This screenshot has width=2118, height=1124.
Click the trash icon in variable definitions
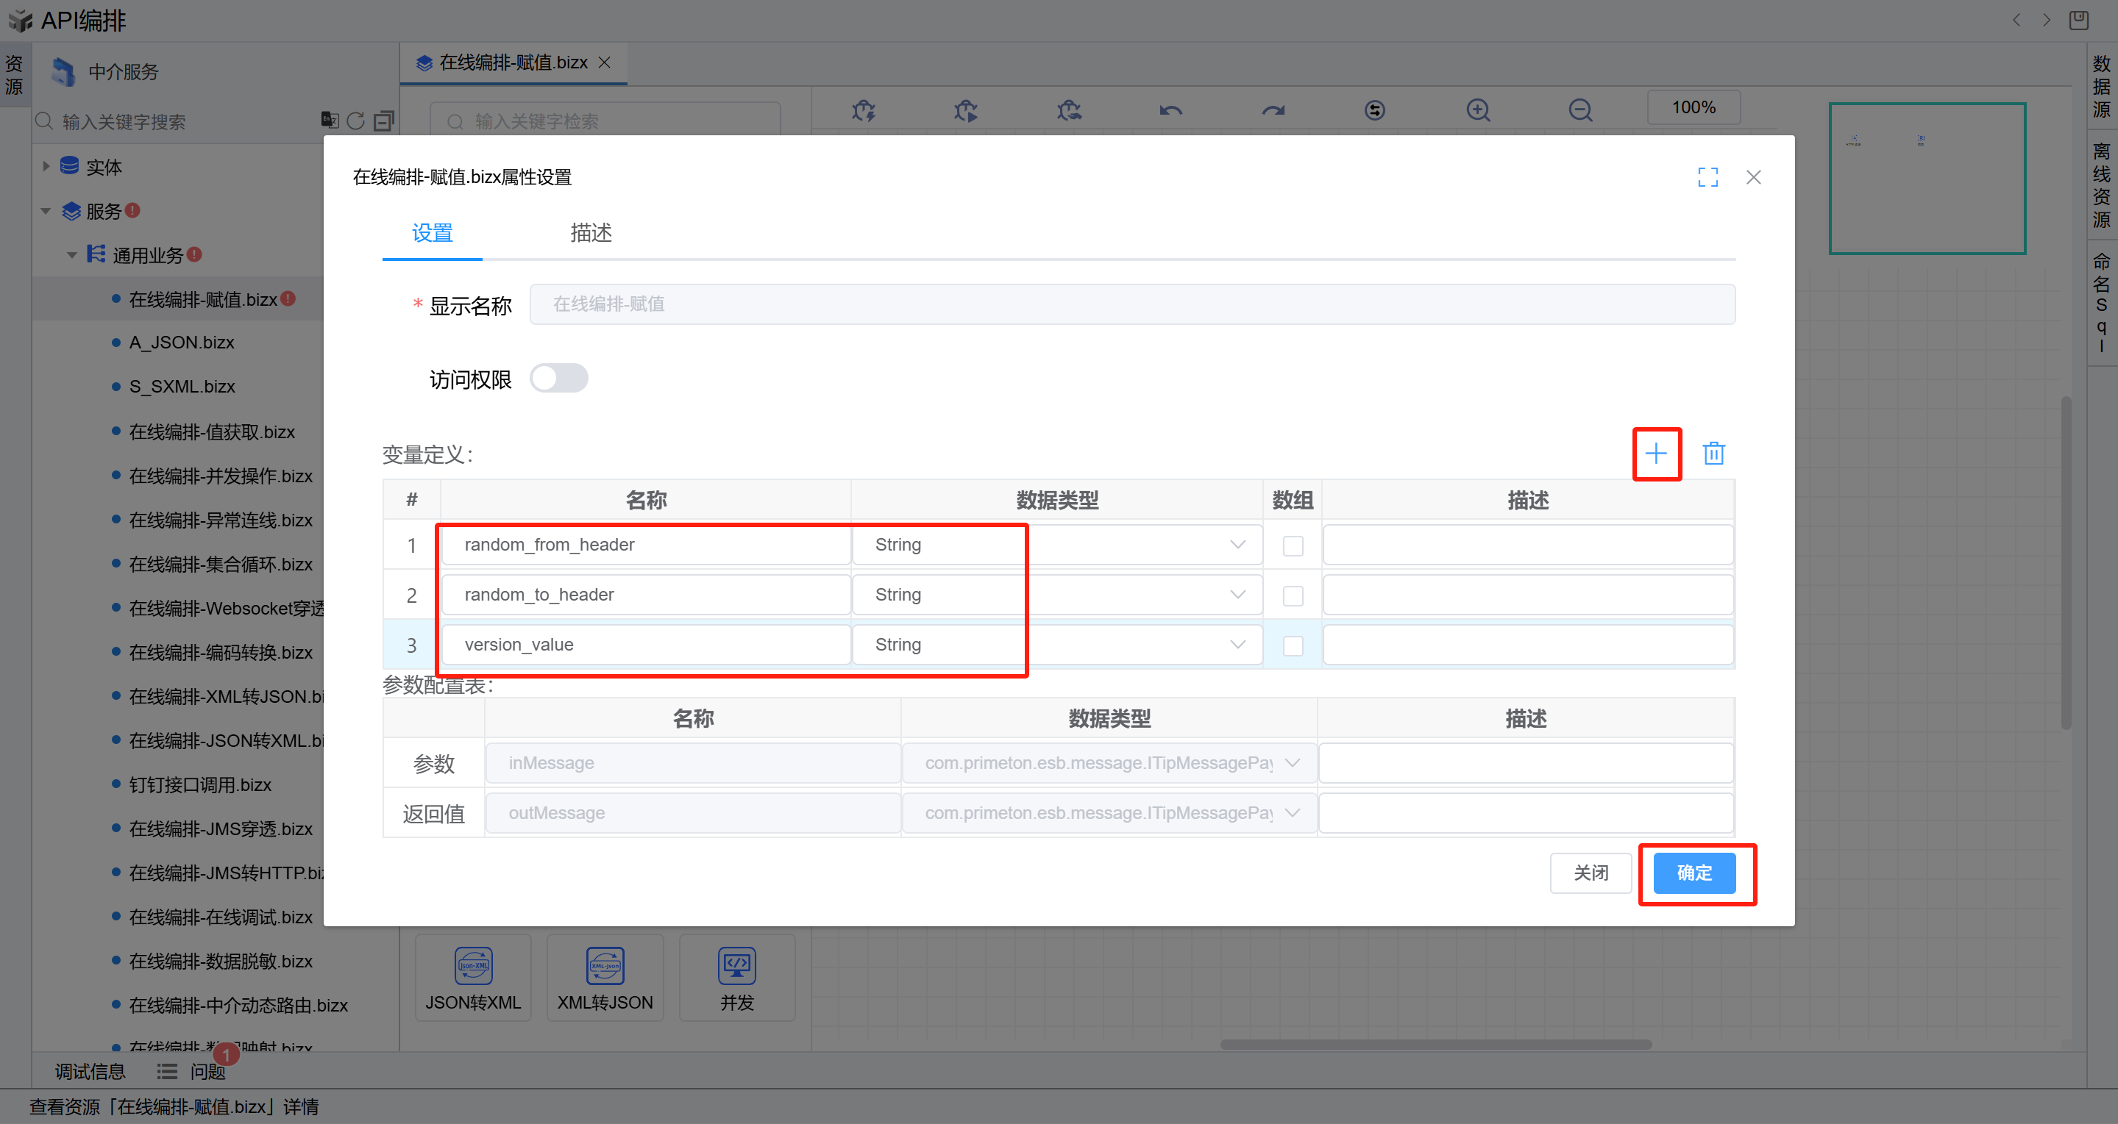tap(1713, 454)
